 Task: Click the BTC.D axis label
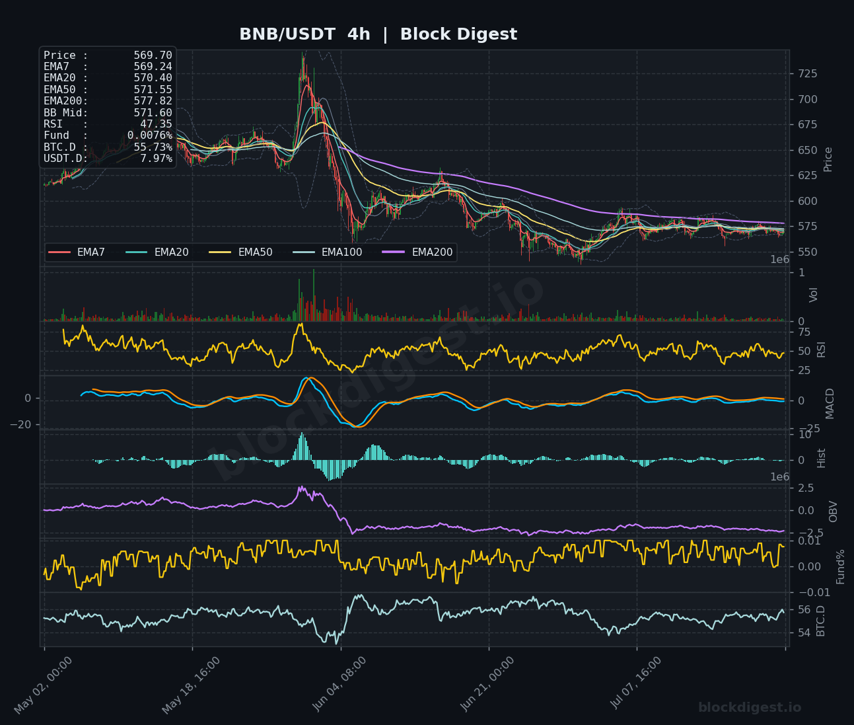tap(821, 621)
